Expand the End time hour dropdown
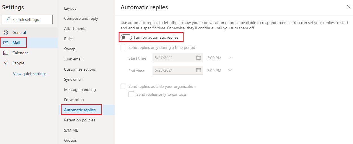353x144 pixels. click(230, 71)
